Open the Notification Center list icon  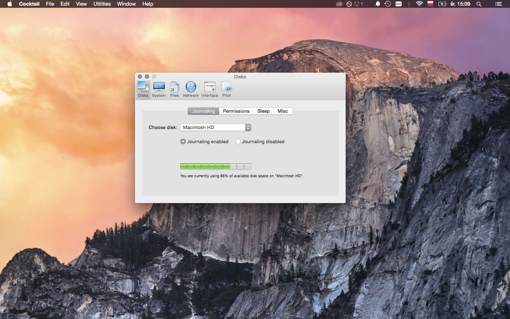(498, 4)
